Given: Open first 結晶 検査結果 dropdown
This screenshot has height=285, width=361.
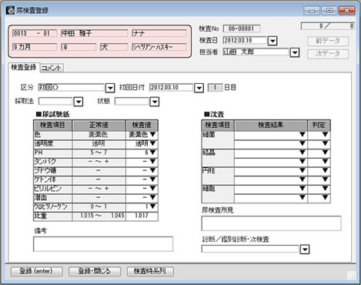Looking at the screenshot, I should coord(303,153).
